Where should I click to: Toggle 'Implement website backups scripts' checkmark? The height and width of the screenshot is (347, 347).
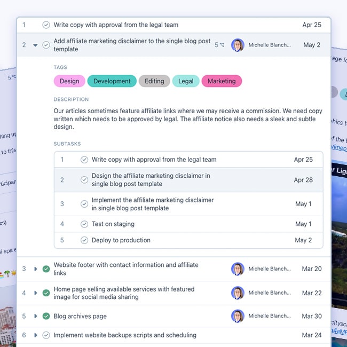coord(46,335)
